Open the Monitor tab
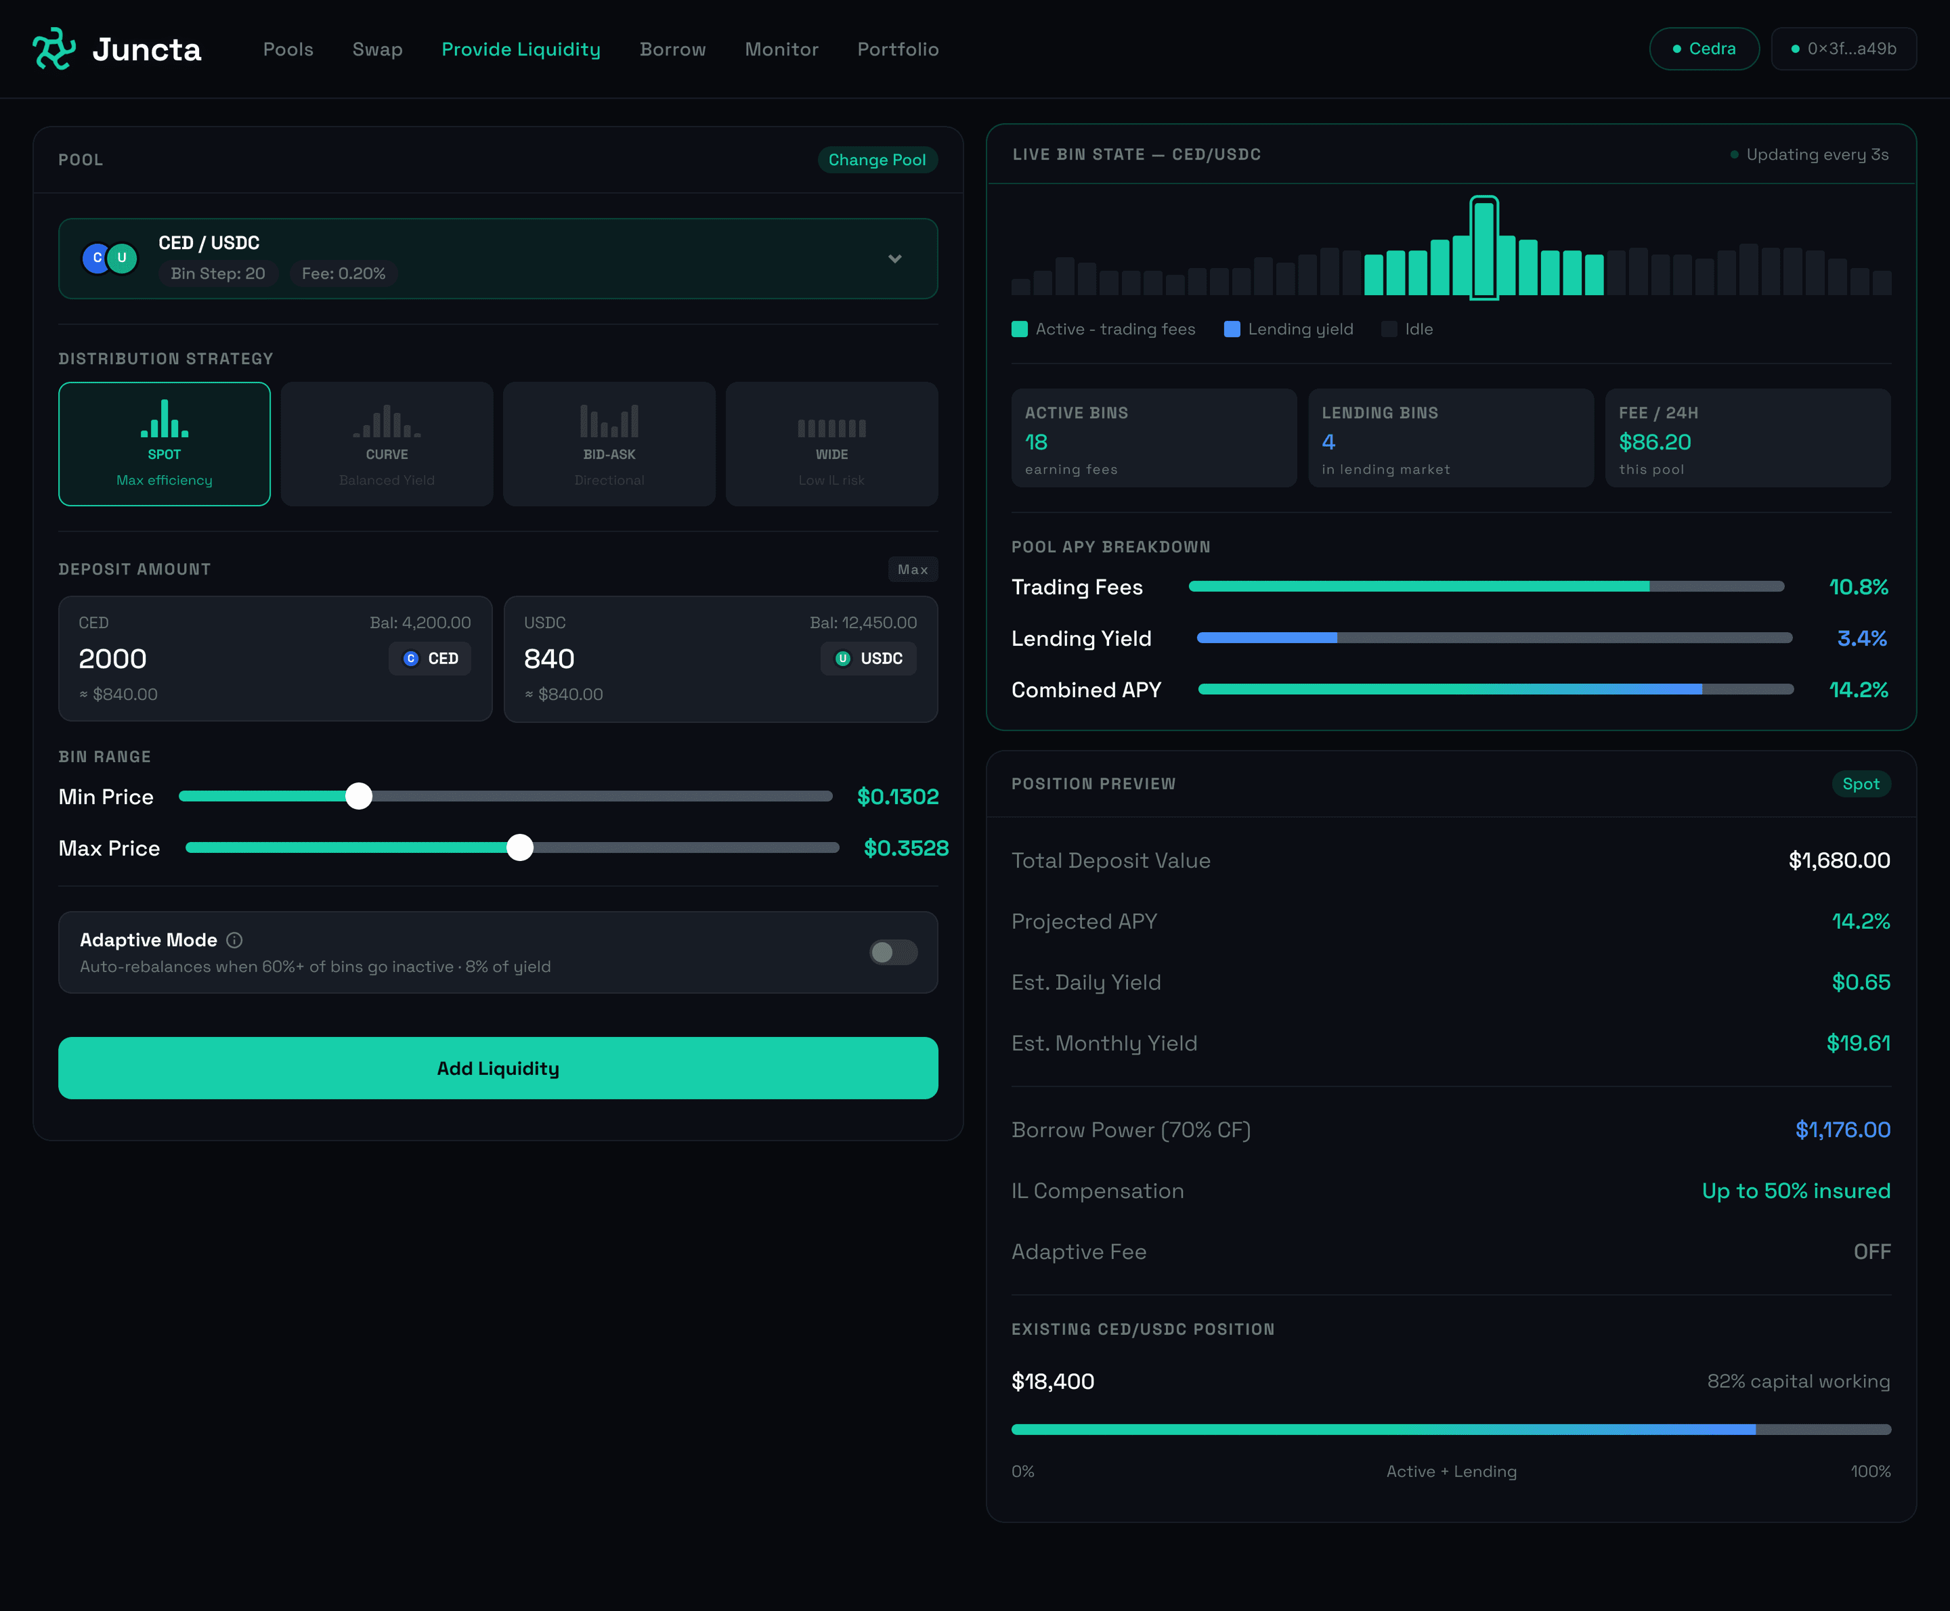The width and height of the screenshot is (1950, 1611). tap(781, 49)
